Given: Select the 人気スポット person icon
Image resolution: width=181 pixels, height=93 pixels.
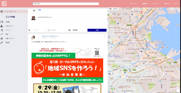Looking at the screenshot, I should [2, 26].
